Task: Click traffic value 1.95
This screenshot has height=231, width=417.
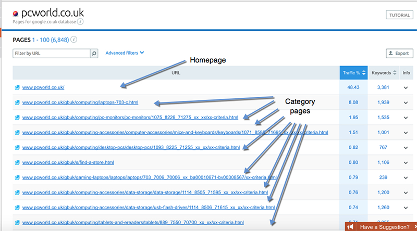Action: (353, 118)
